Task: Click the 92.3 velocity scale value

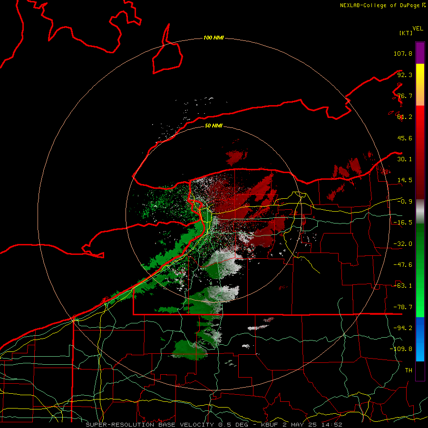Action: coord(405,75)
